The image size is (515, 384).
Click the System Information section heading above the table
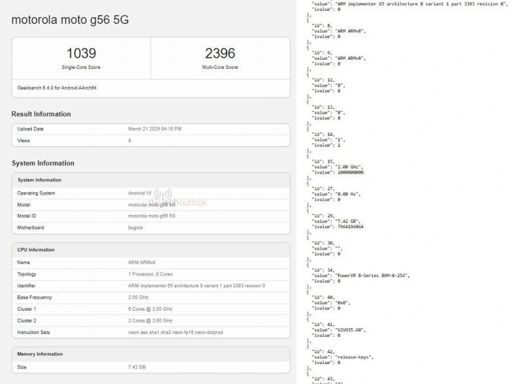click(43, 163)
